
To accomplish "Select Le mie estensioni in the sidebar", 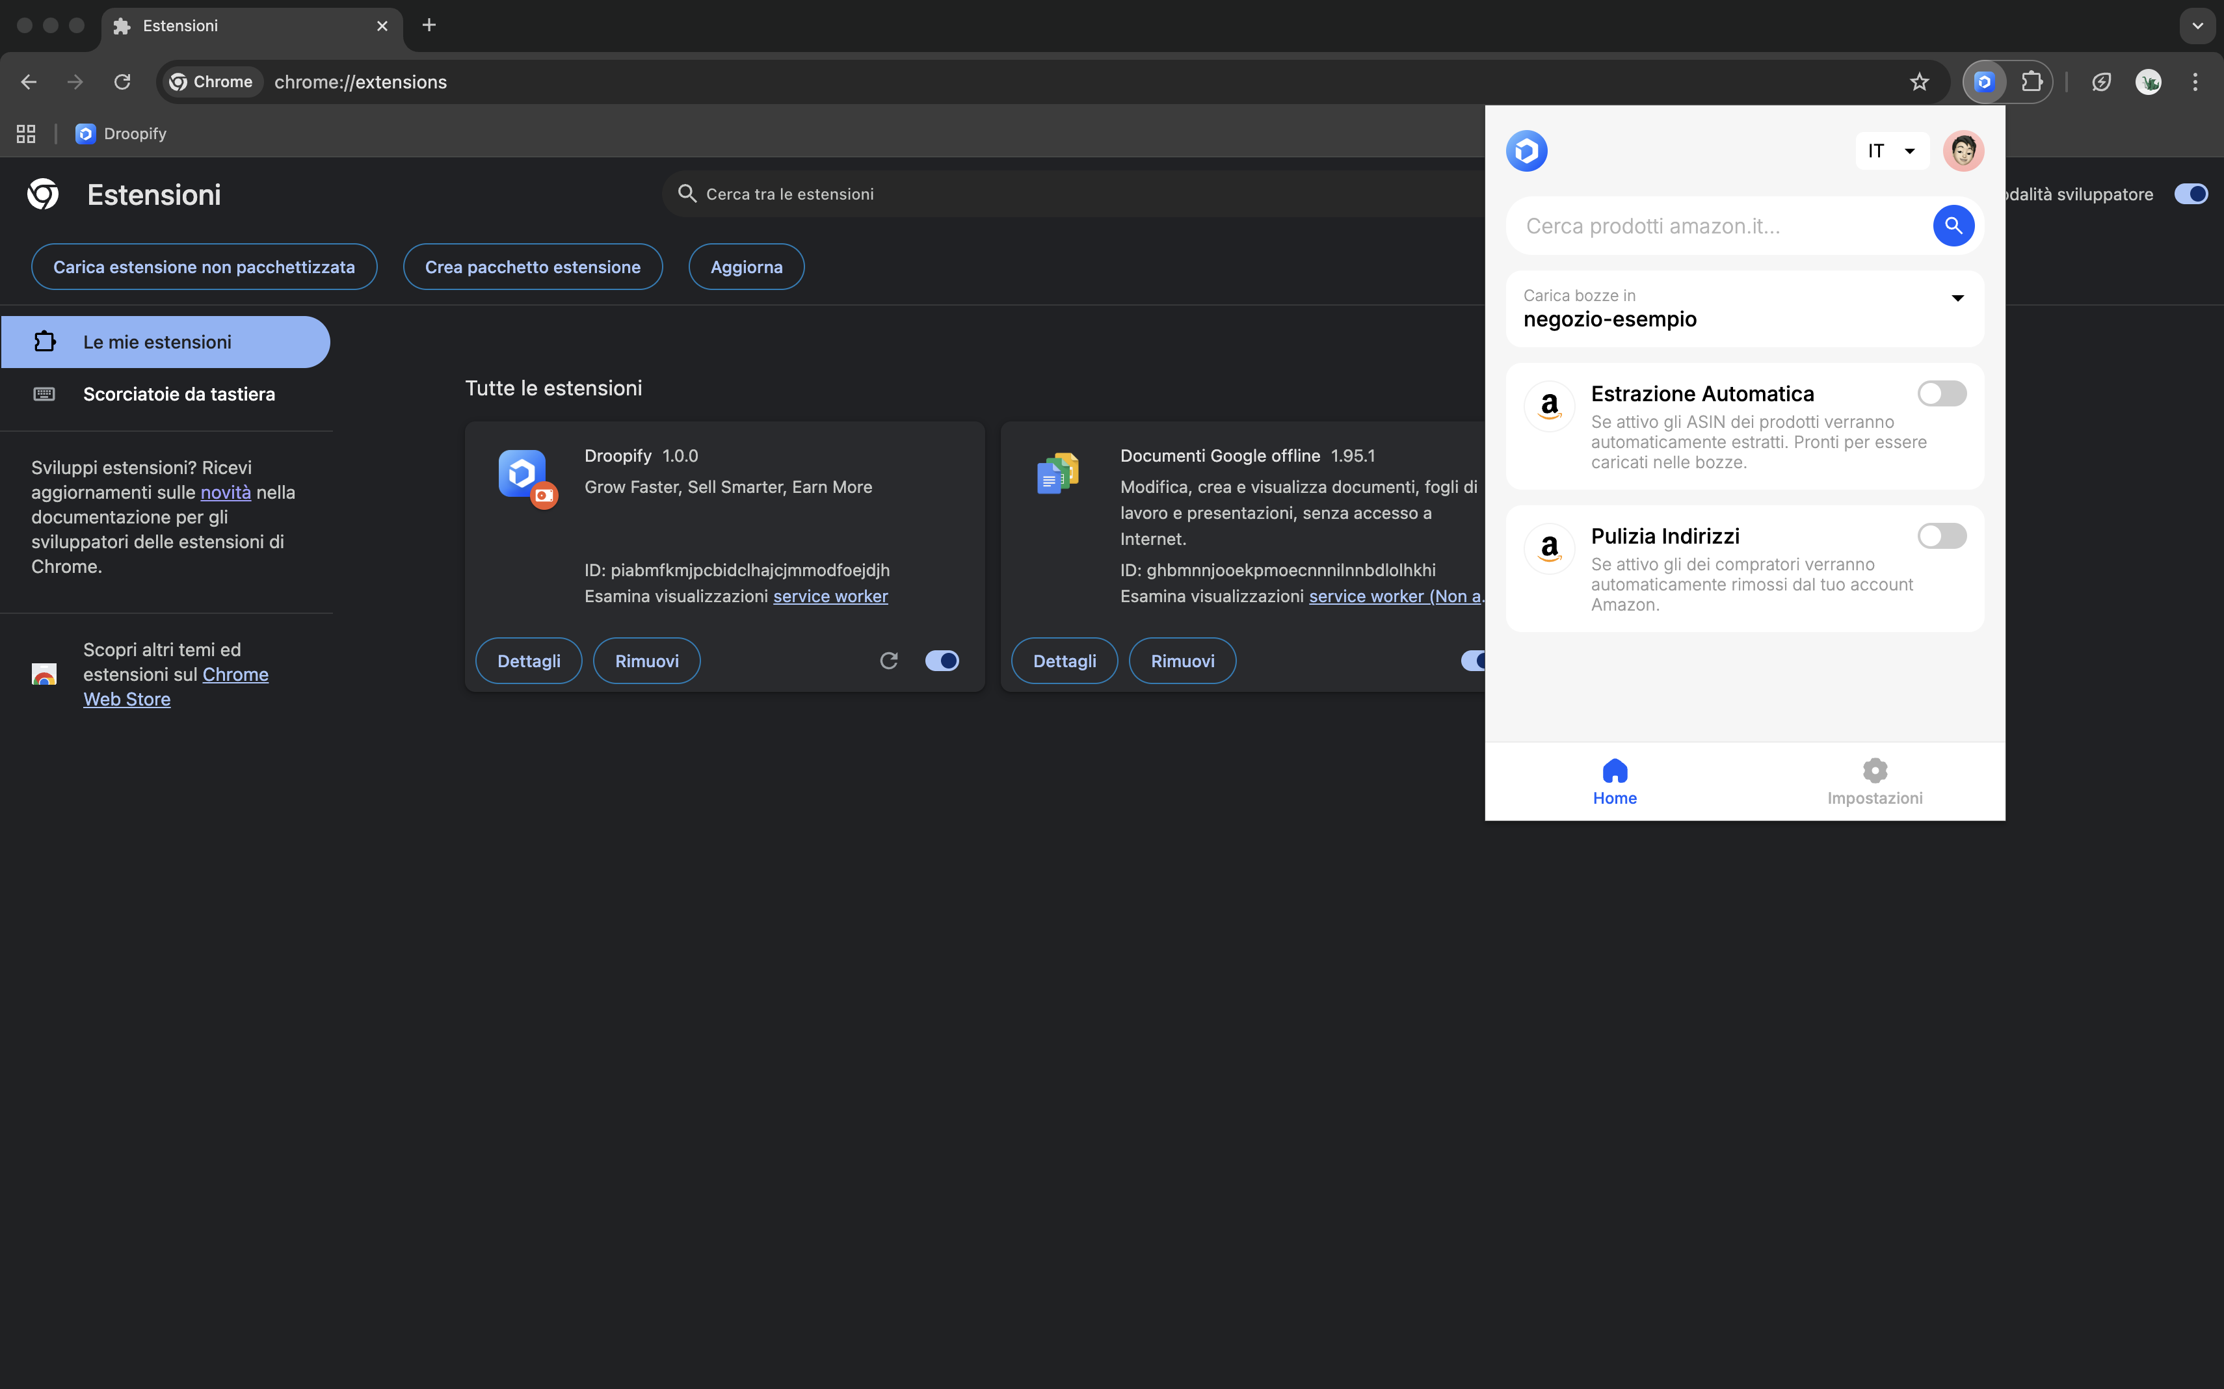I will (x=165, y=342).
